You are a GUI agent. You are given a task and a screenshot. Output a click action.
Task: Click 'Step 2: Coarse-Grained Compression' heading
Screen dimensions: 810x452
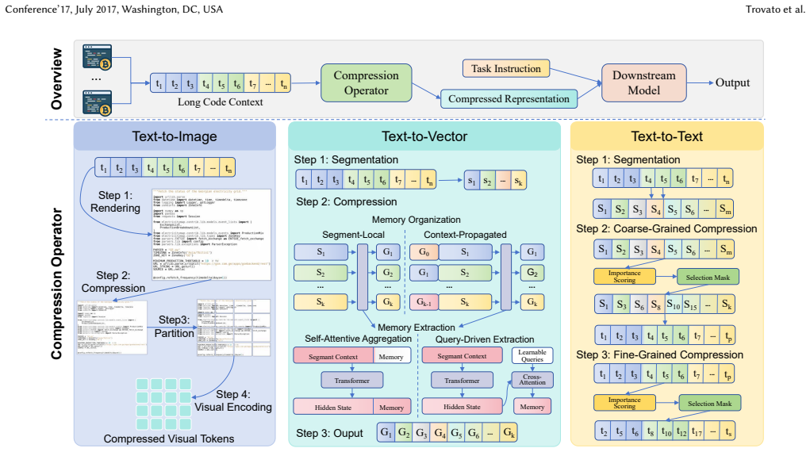point(666,228)
